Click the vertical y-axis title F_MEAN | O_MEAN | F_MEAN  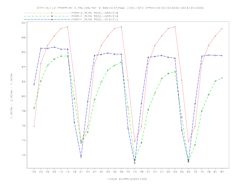pyautogui.click(x=12, y=96)
